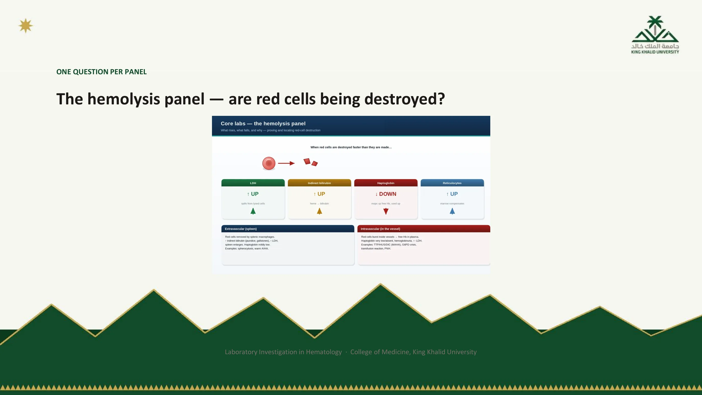Click 'heme → bilirubin' caption
The height and width of the screenshot is (395, 702).
click(x=319, y=204)
